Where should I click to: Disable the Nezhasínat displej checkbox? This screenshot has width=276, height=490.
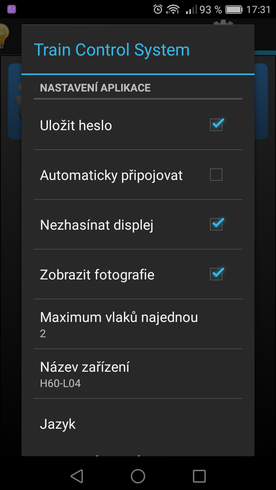coord(216,224)
